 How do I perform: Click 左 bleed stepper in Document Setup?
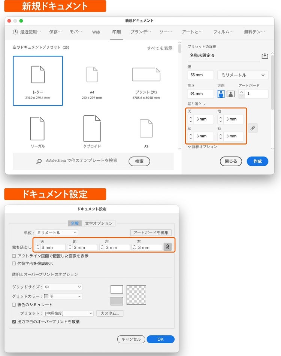coord(102,247)
